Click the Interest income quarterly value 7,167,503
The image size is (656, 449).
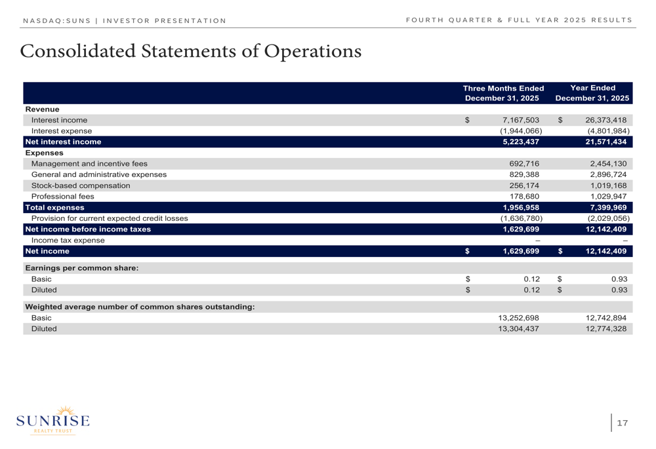[521, 120]
